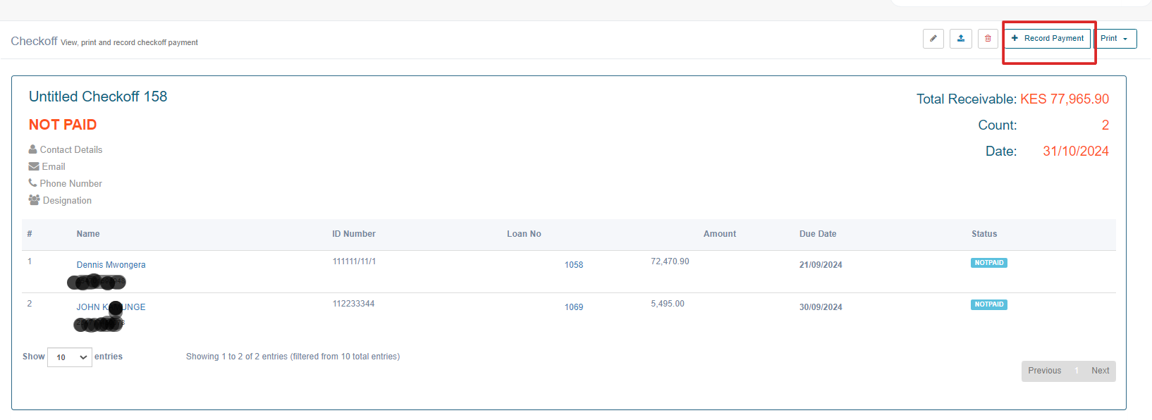
Task: Open Dennis Mwongera's profile link
Action: click(111, 265)
